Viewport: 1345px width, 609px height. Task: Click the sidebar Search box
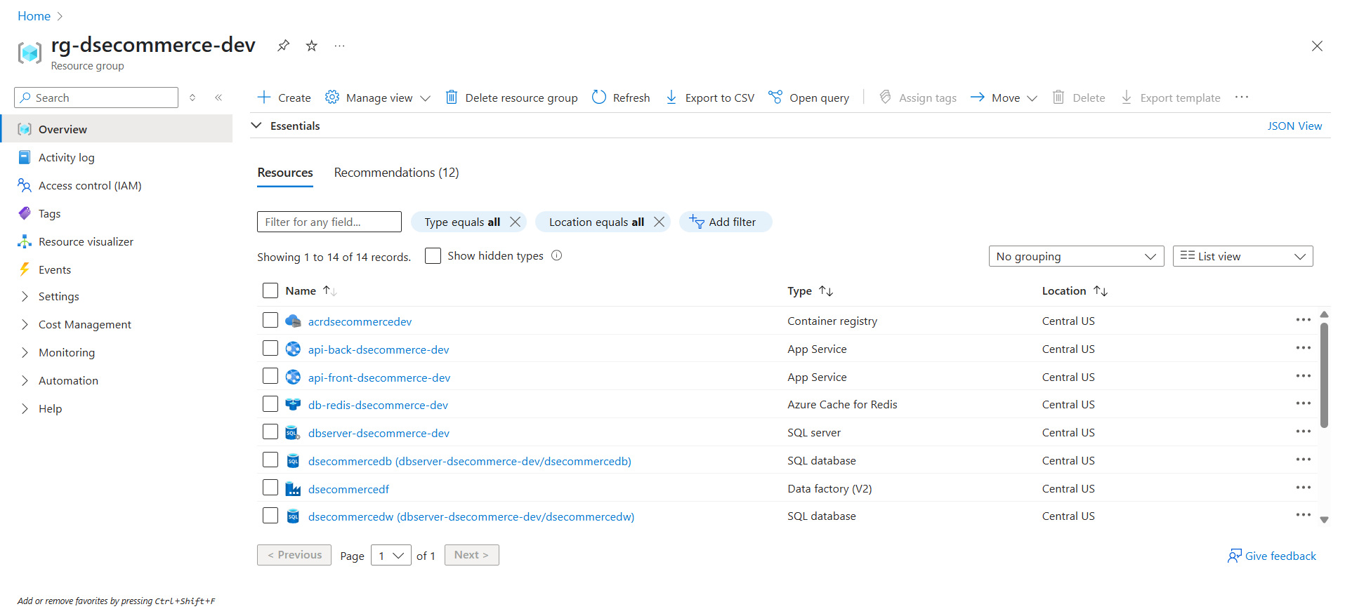tap(96, 98)
